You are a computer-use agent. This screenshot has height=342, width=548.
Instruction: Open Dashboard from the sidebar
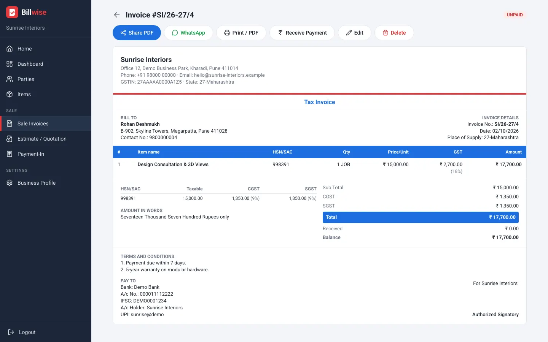[x=46, y=64]
